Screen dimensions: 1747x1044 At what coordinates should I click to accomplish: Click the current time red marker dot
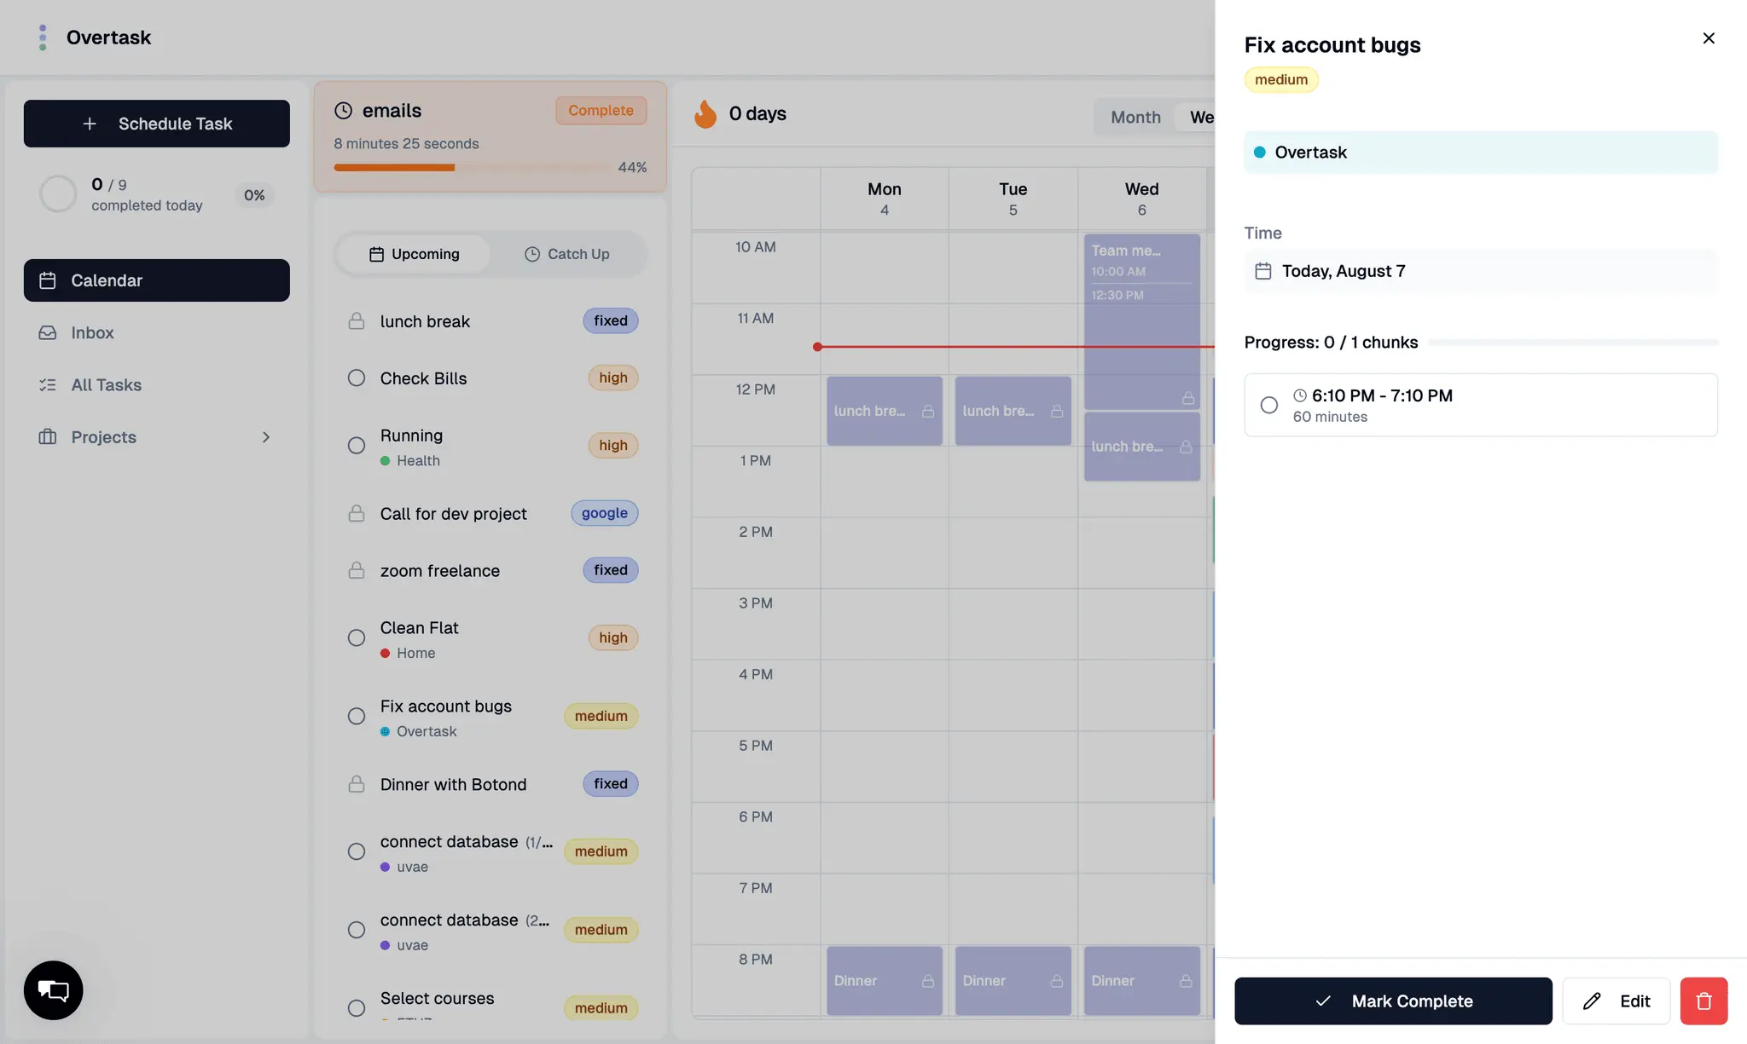pos(817,347)
